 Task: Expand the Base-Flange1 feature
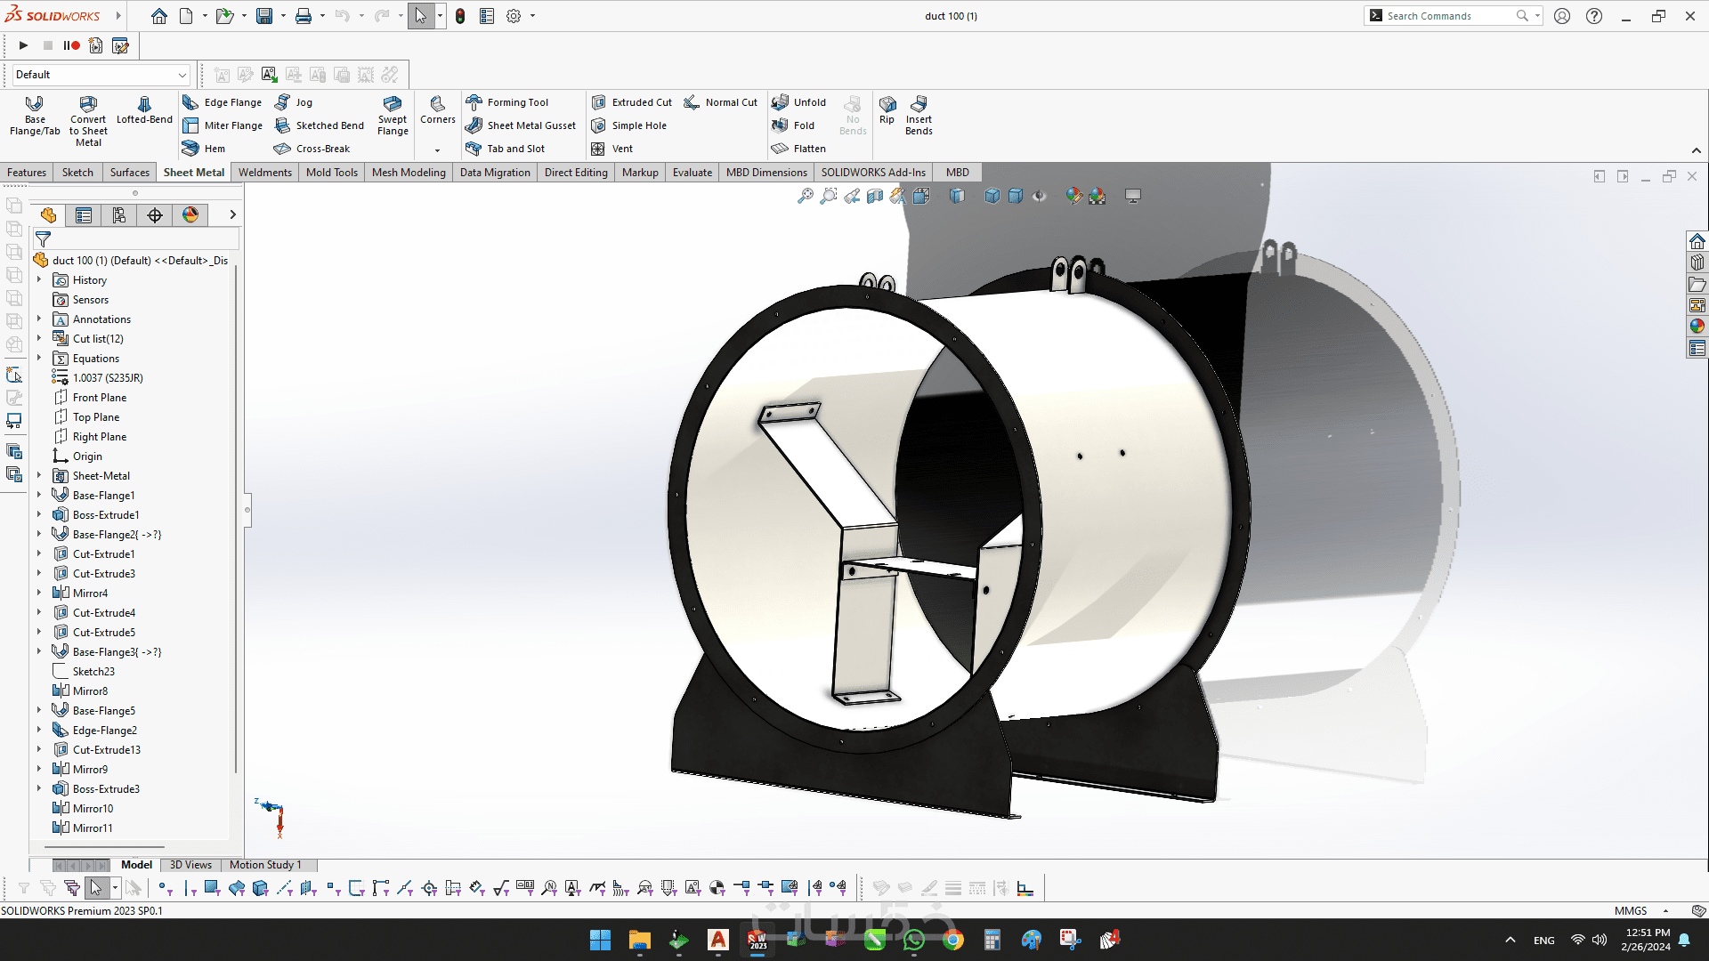pyautogui.click(x=39, y=495)
